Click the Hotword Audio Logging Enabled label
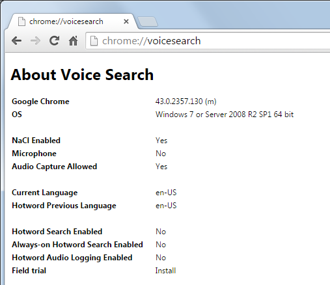330x285 pixels. [x=72, y=258]
